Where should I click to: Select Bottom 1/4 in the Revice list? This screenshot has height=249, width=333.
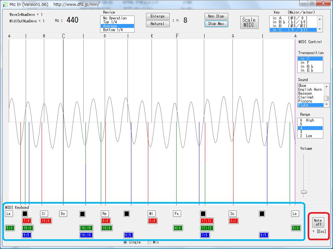click(x=117, y=30)
